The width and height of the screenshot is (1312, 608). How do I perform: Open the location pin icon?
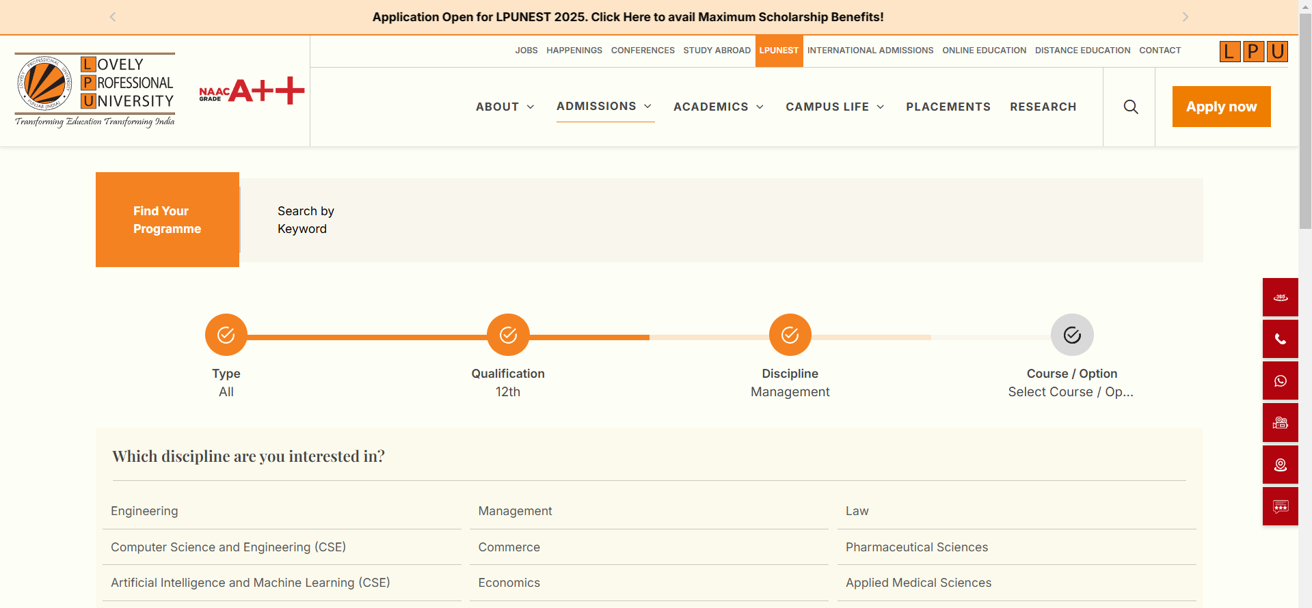coord(1280,465)
